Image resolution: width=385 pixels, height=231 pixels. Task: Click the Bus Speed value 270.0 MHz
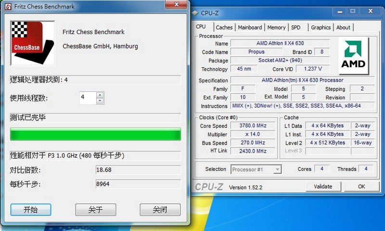[253, 143]
